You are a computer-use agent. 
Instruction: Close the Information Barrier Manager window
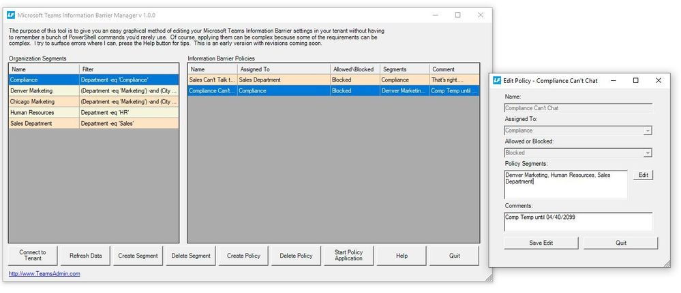pyautogui.click(x=481, y=15)
